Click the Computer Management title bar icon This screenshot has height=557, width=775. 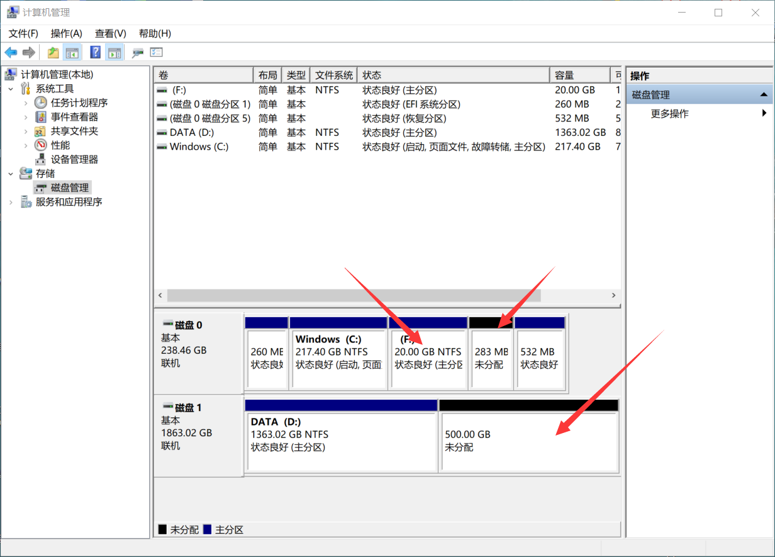pos(13,13)
